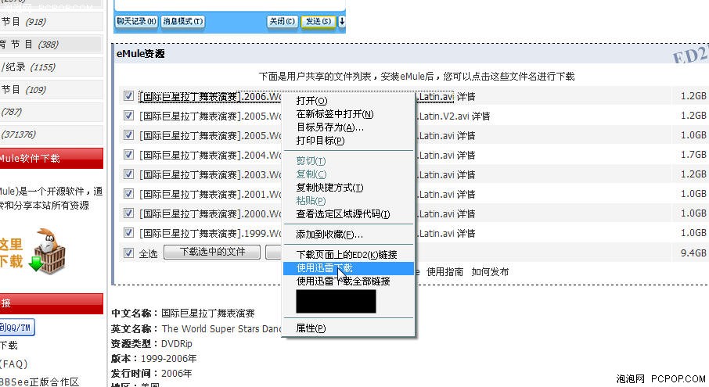Open 属性(P) from the context menu

348,328
